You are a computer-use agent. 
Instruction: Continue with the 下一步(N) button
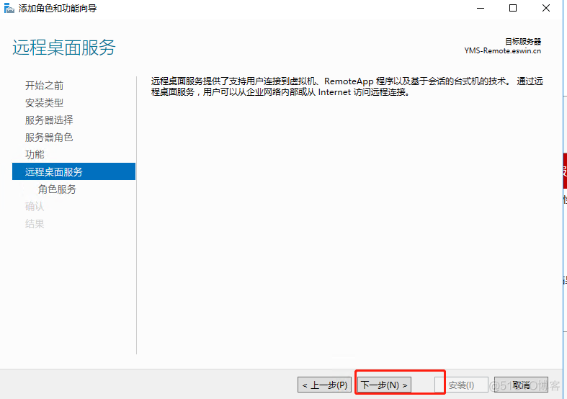(x=384, y=385)
